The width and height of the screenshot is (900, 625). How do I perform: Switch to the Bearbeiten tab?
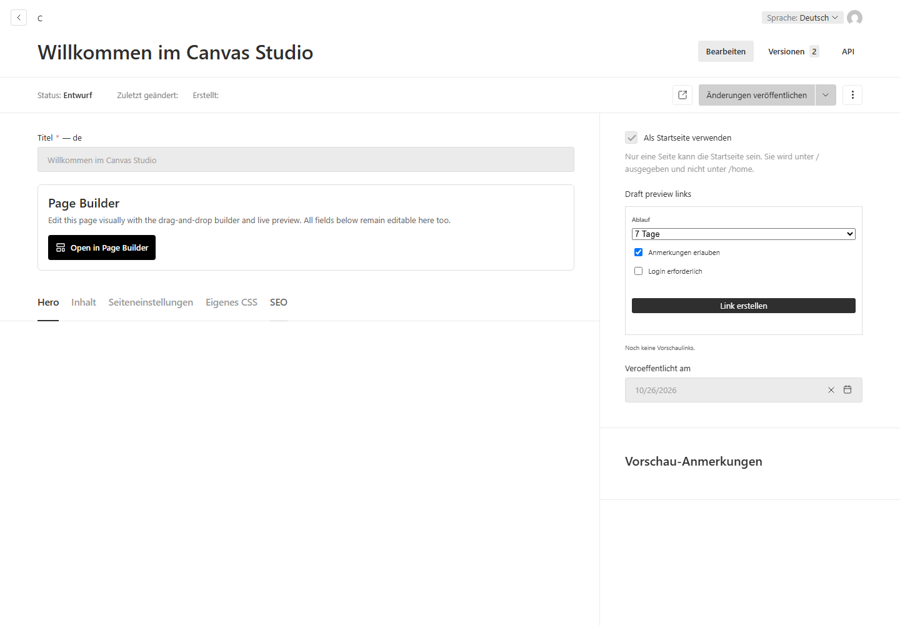tap(726, 51)
